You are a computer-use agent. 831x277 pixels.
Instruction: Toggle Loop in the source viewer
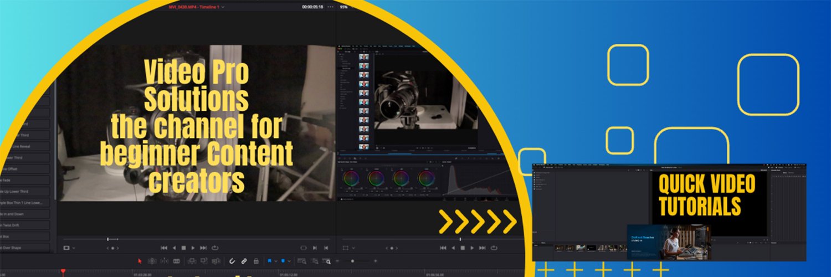tap(215, 248)
